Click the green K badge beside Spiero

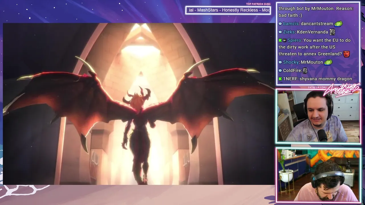[x=280, y=40]
